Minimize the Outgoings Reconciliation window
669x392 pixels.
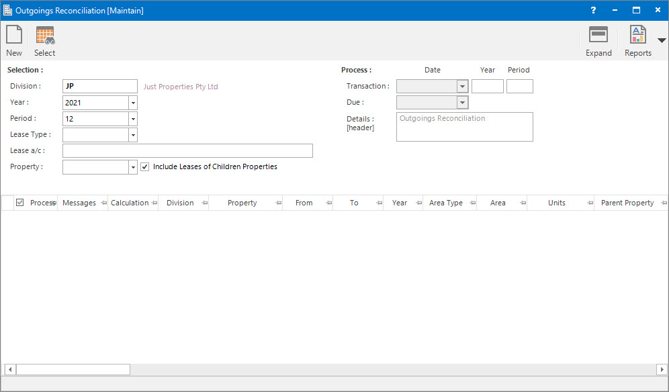[615, 10]
